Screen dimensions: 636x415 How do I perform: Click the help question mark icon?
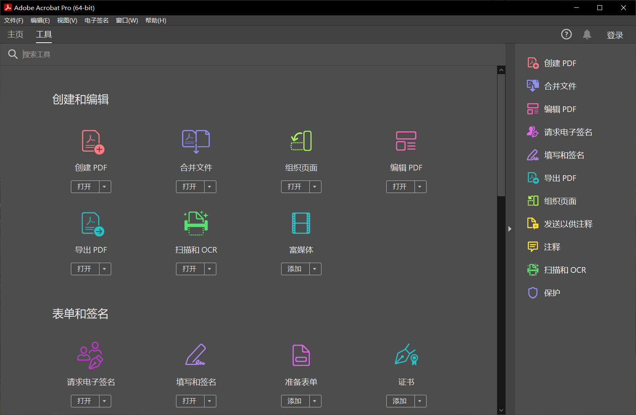pos(566,35)
